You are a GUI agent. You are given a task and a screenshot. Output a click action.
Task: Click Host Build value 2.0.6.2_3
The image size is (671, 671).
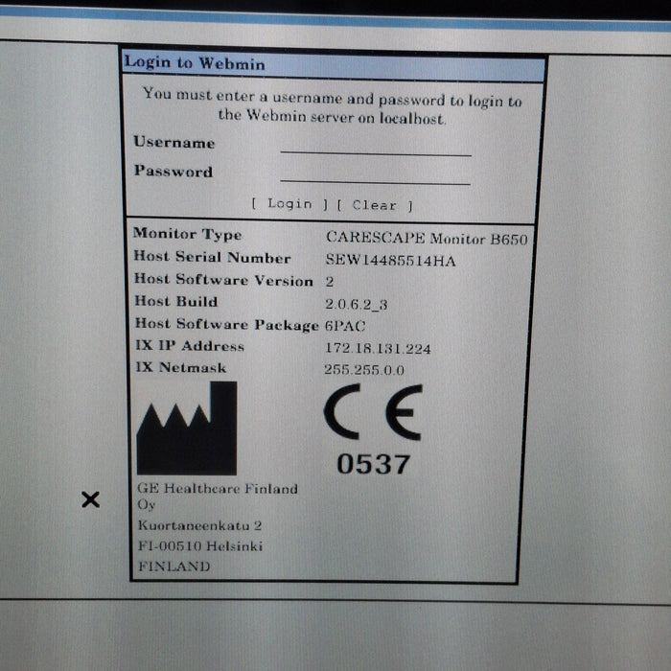(x=356, y=304)
